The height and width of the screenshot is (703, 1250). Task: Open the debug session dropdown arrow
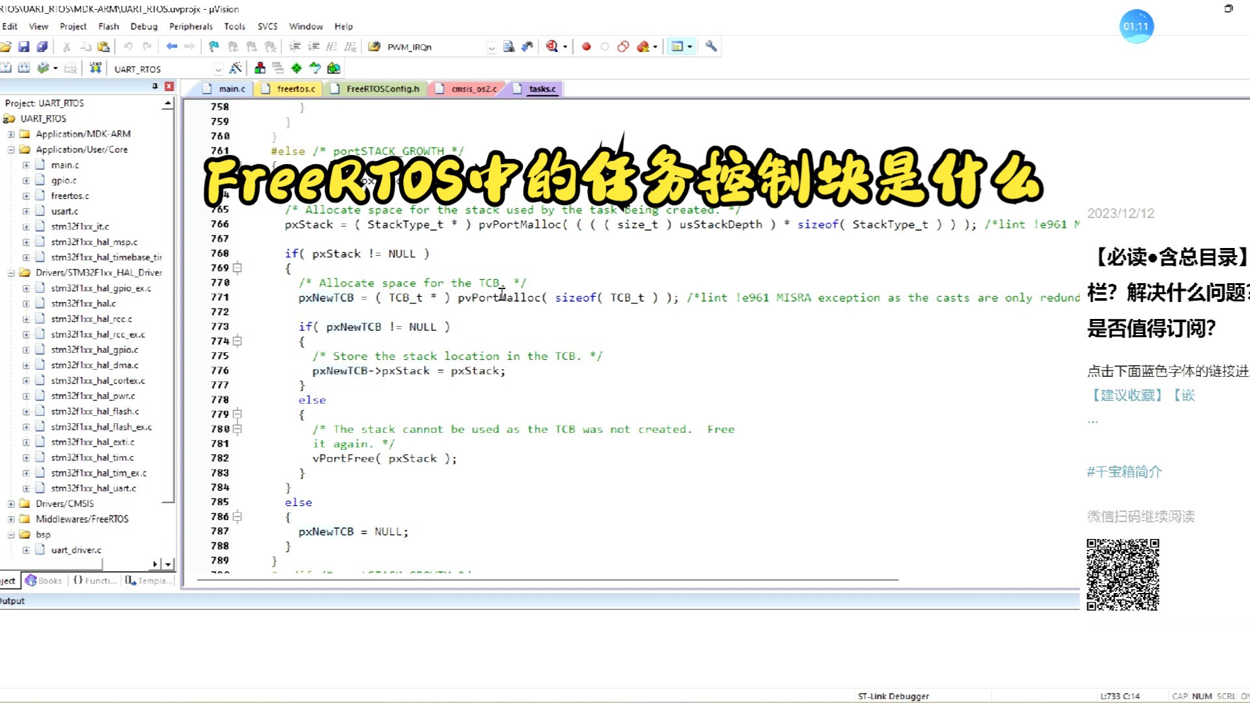[x=564, y=46]
